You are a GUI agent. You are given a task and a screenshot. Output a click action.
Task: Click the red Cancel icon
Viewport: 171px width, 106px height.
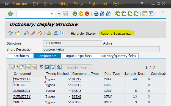point(87,14)
